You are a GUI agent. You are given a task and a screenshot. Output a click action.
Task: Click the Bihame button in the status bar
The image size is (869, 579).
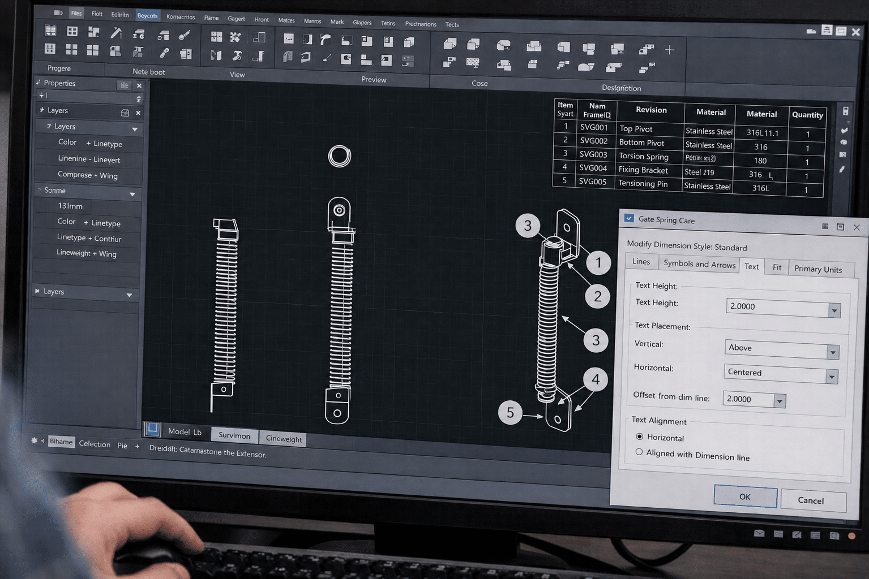click(61, 442)
